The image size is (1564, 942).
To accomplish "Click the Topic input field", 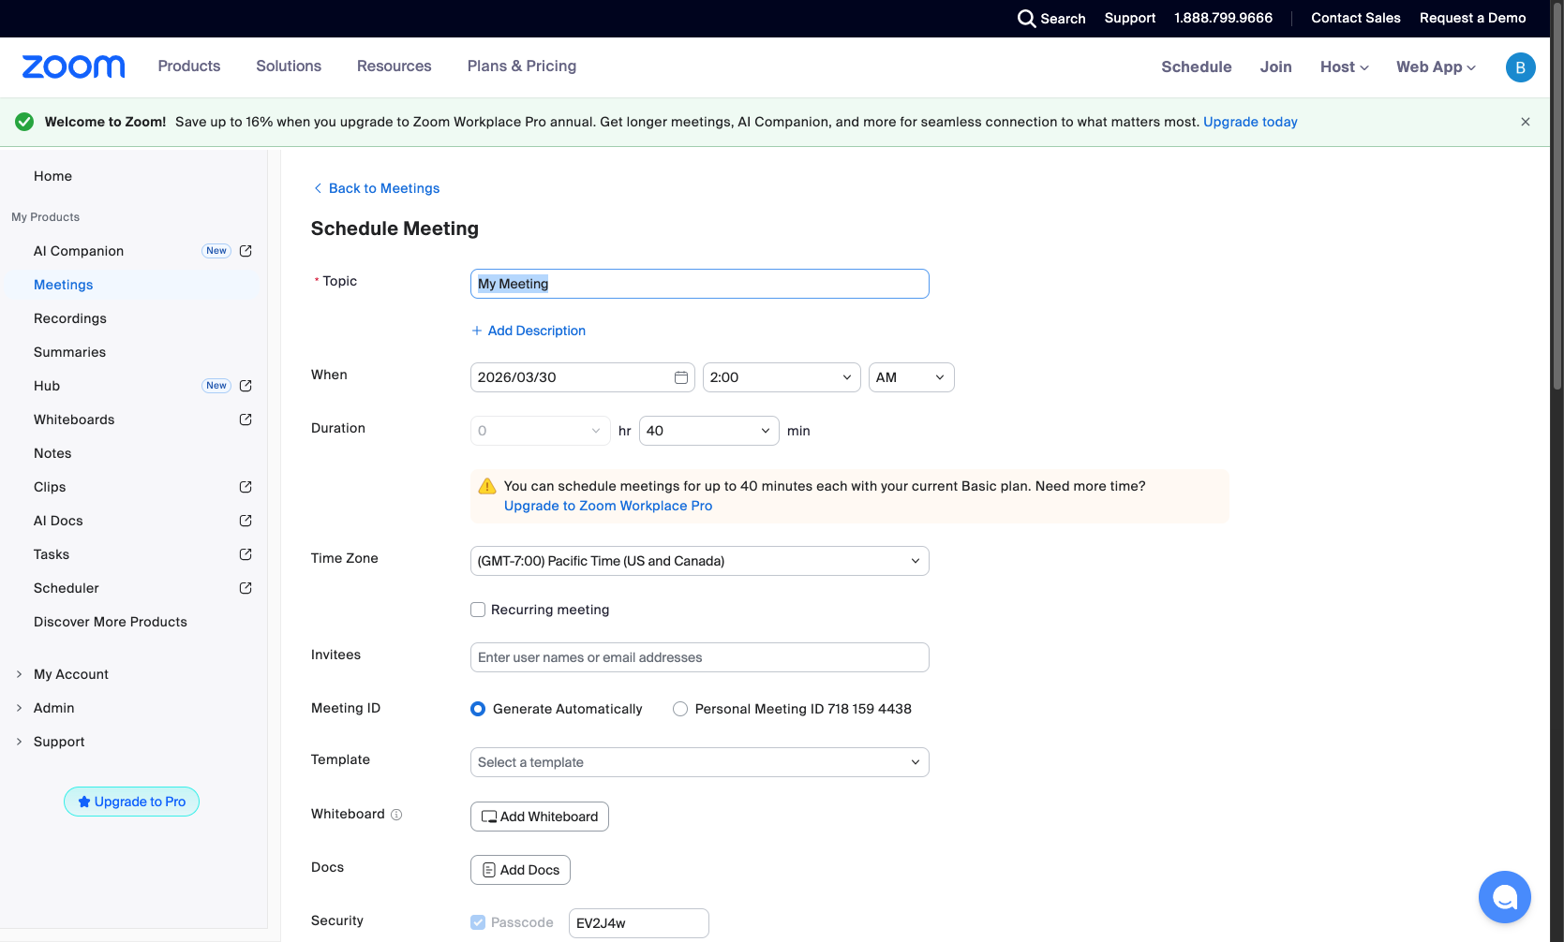I will click(x=699, y=284).
